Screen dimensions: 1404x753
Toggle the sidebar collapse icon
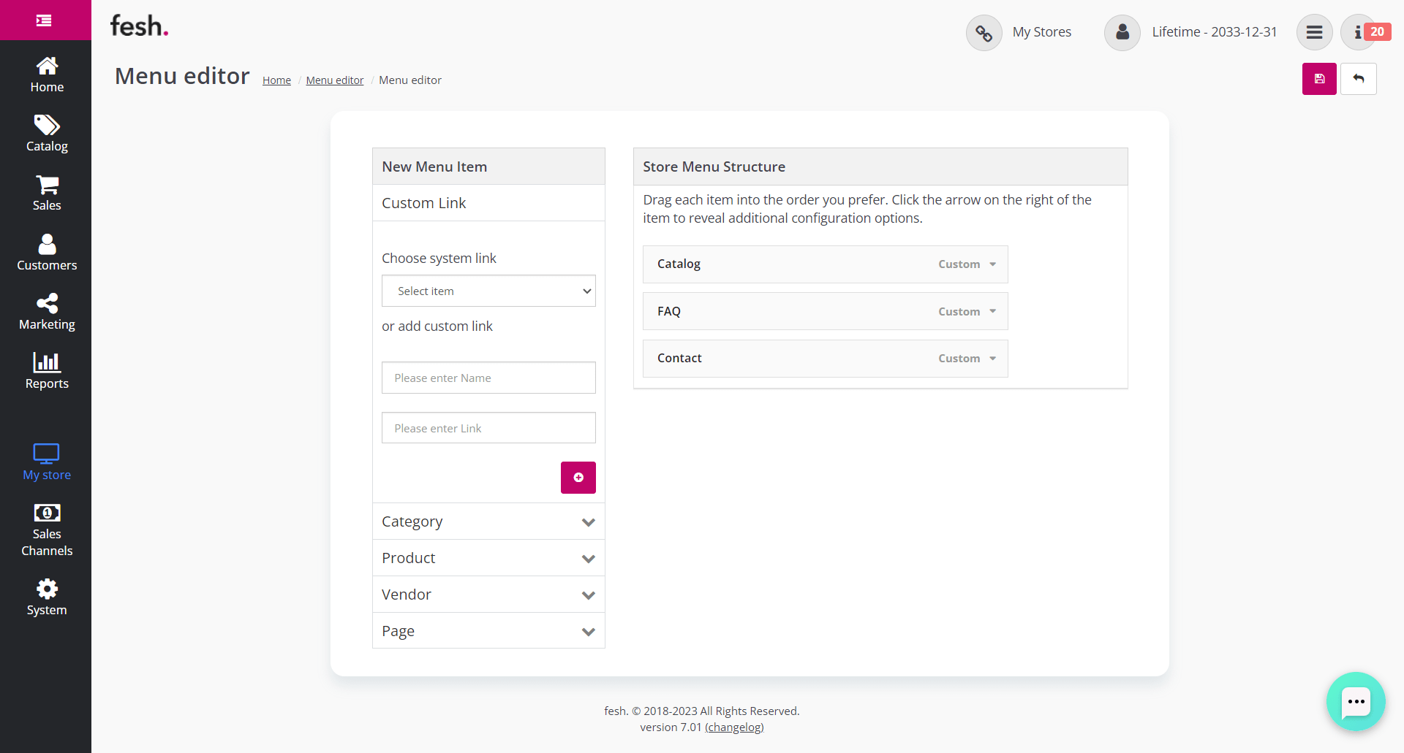click(x=45, y=20)
